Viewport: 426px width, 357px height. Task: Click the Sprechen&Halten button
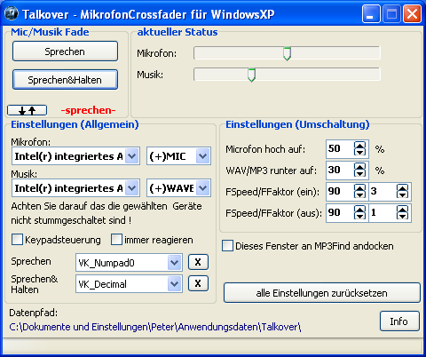click(x=65, y=80)
